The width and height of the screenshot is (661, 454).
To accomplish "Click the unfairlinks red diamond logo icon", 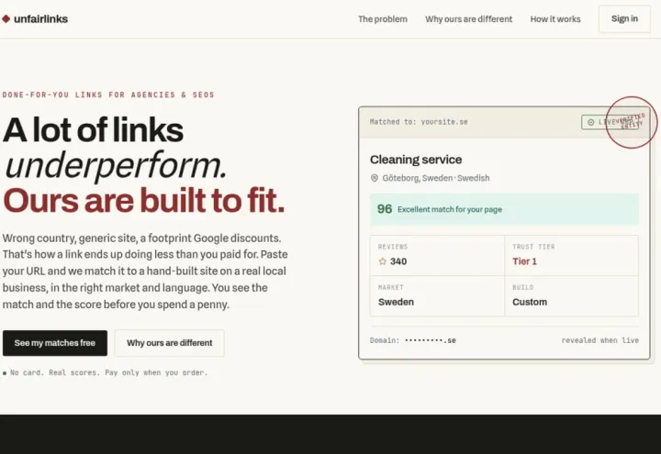I will (x=6, y=19).
